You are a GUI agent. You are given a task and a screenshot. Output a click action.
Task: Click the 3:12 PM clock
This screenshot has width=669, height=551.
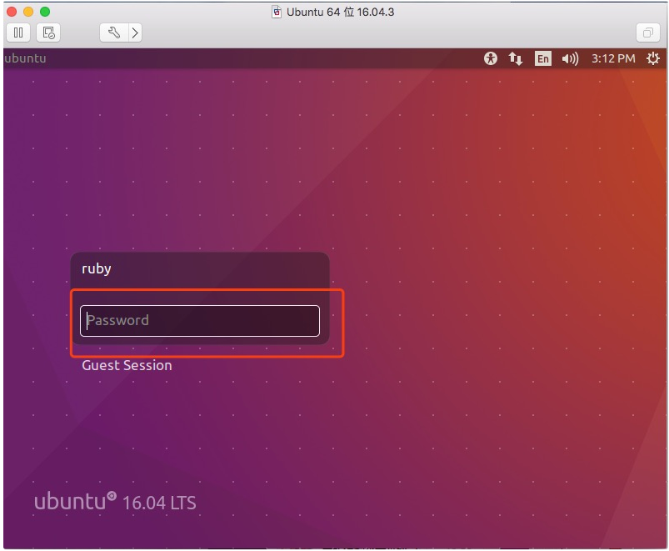point(613,58)
